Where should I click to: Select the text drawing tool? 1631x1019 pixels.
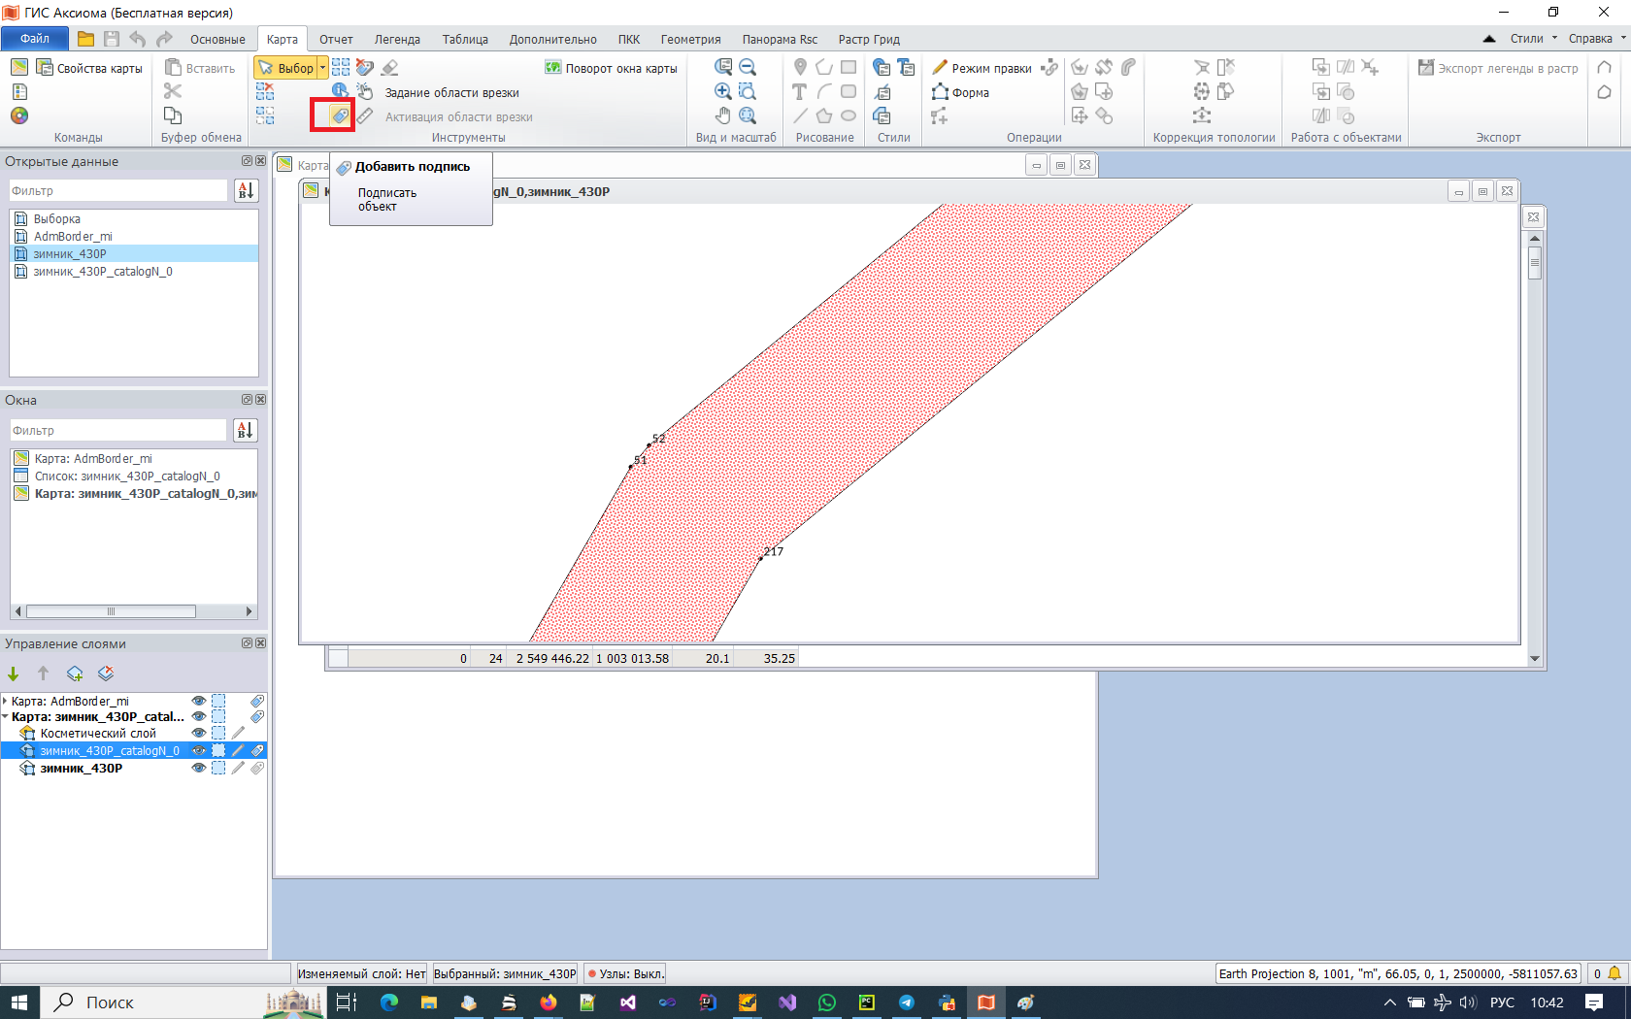pos(799,91)
